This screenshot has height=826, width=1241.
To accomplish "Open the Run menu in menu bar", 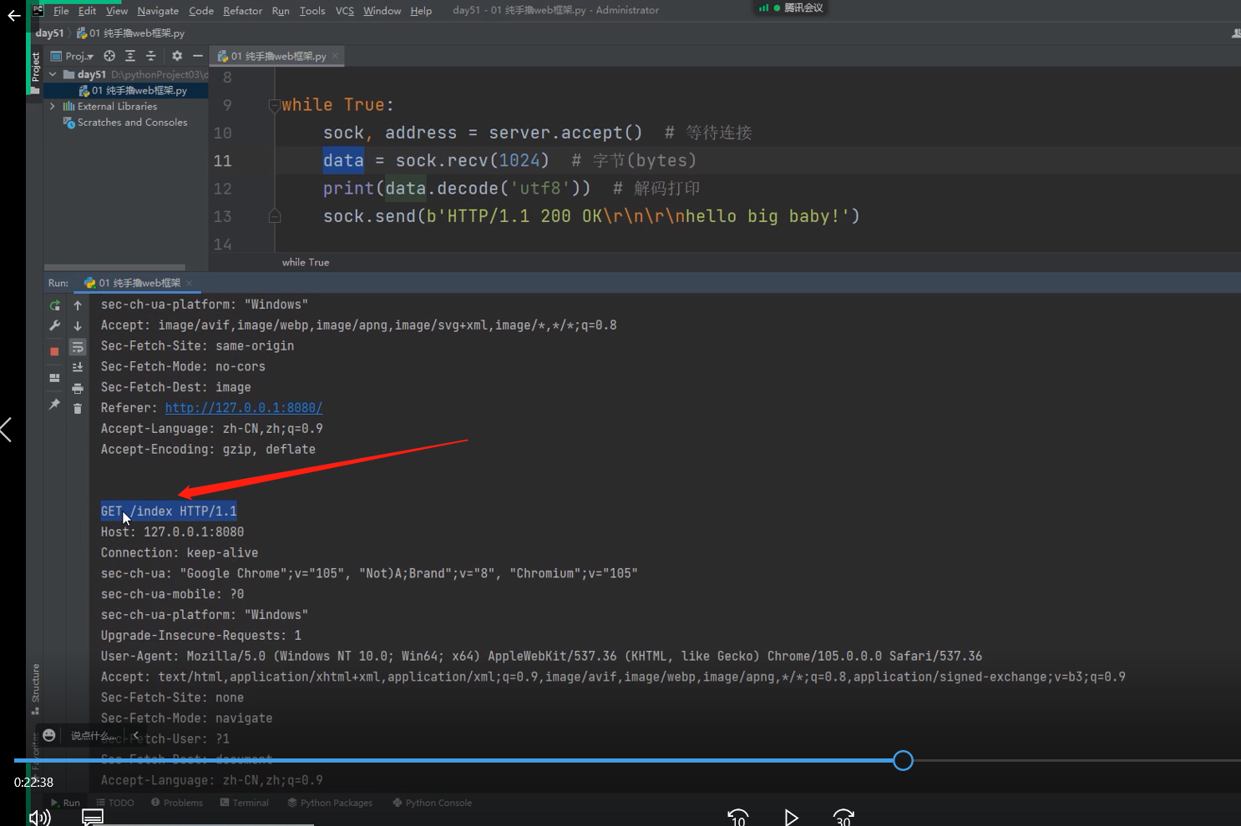I will [x=281, y=11].
